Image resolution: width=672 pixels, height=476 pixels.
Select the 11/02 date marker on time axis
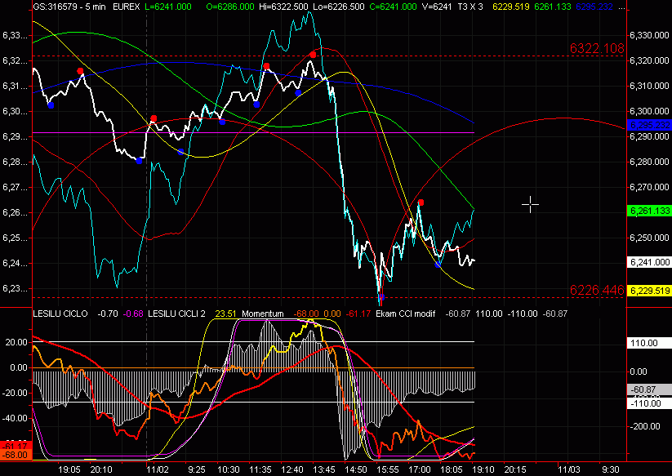tap(158, 469)
